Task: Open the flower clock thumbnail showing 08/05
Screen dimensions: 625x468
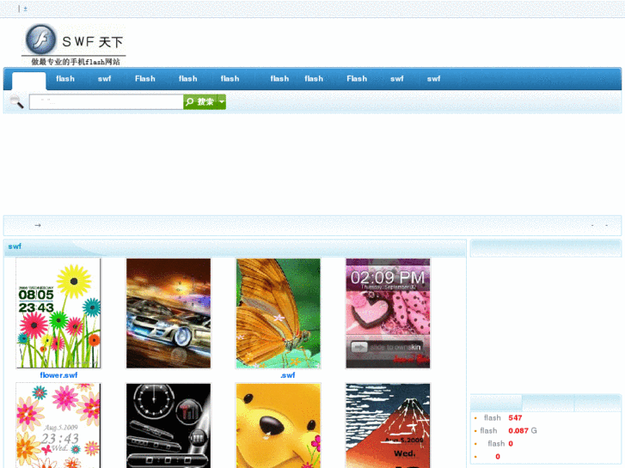Action: pos(58,313)
